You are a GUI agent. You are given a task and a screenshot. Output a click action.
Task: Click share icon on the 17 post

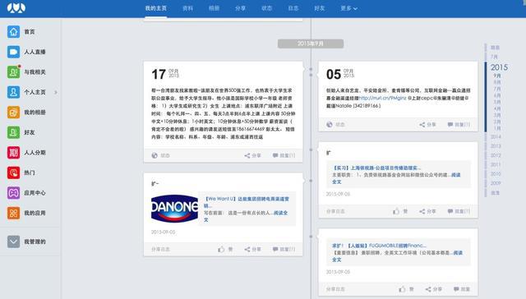(247, 155)
